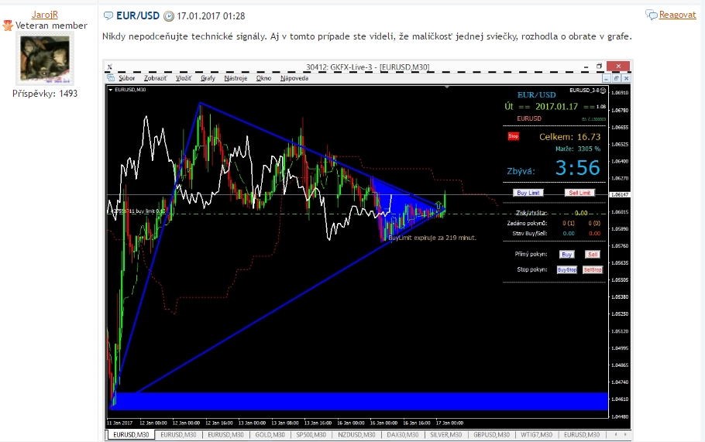Click the BuyLimit expiruje za 219 minut label
The width and height of the screenshot is (705, 442).
pos(432,238)
